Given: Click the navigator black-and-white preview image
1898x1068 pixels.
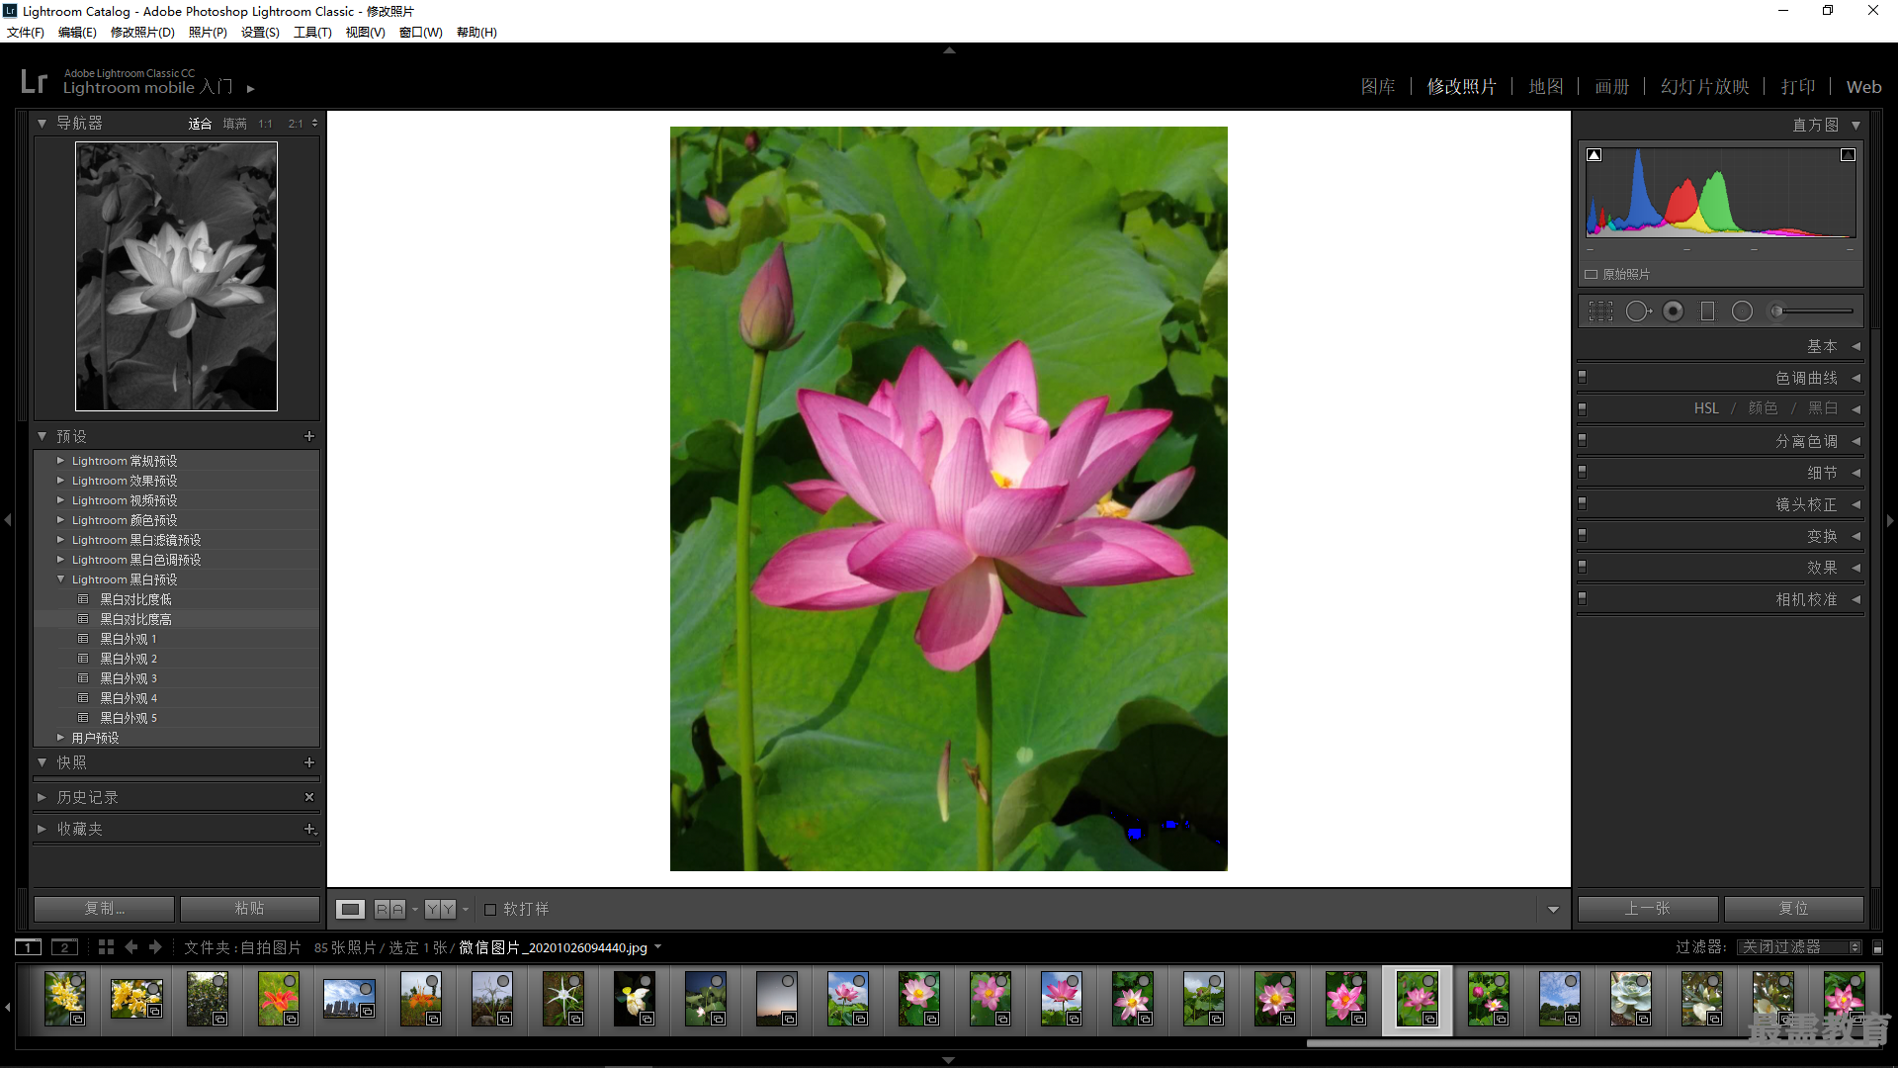Looking at the screenshot, I should 177,276.
